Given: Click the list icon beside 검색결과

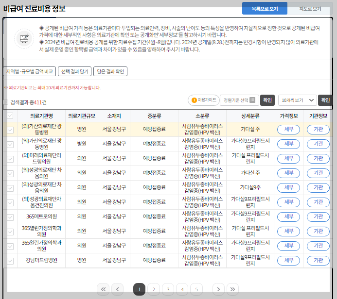Looking at the screenshot, I should pyautogui.click(x=5, y=102).
